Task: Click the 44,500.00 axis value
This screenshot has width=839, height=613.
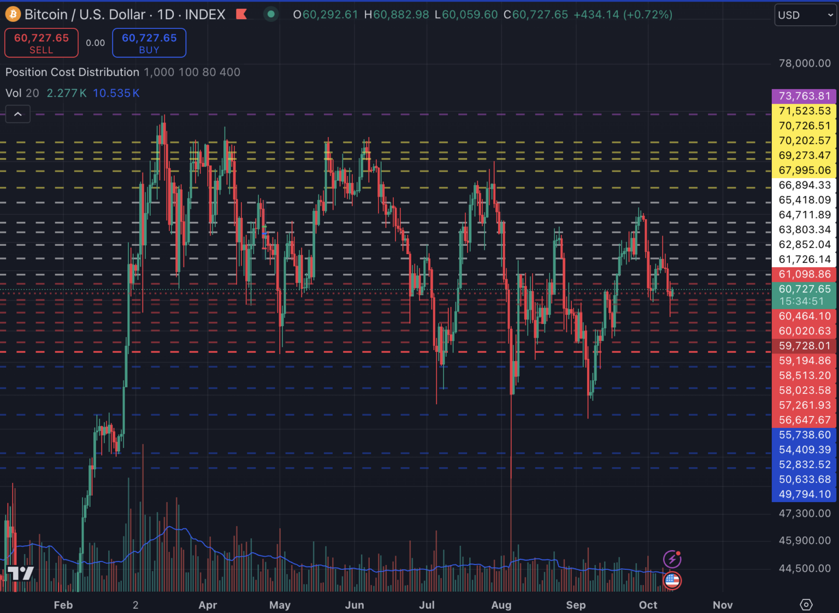Action: 805,568
